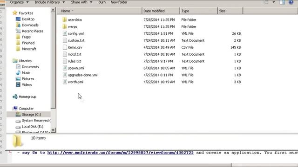
Task: Click the 10 items status text
Action: pos(38,138)
